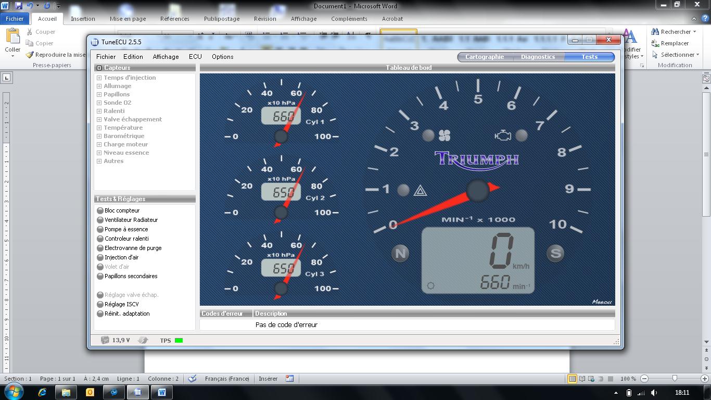711x400 pixels.
Task: Open the ECU menu
Action: (195, 57)
